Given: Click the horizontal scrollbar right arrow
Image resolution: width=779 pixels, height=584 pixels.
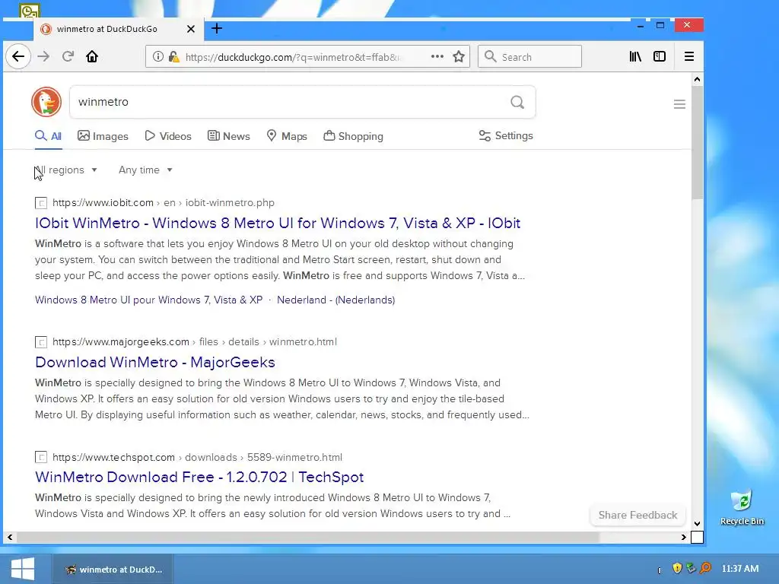Looking at the screenshot, I should (684, 538).
